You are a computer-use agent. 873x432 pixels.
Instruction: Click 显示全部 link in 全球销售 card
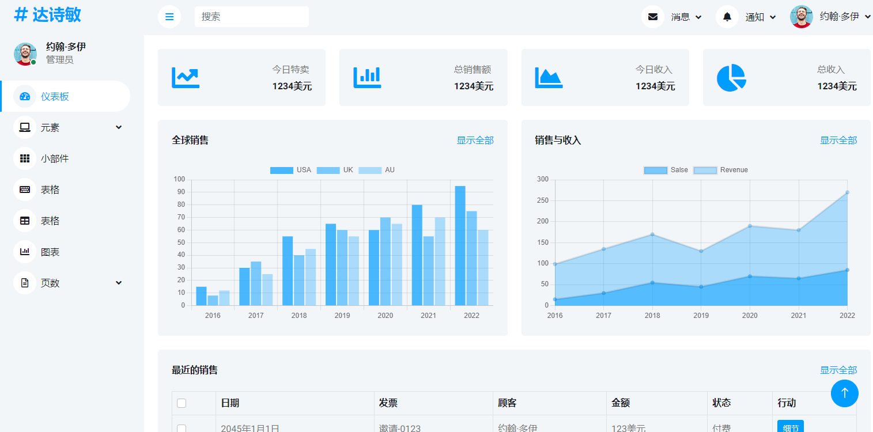coord(475,140)
